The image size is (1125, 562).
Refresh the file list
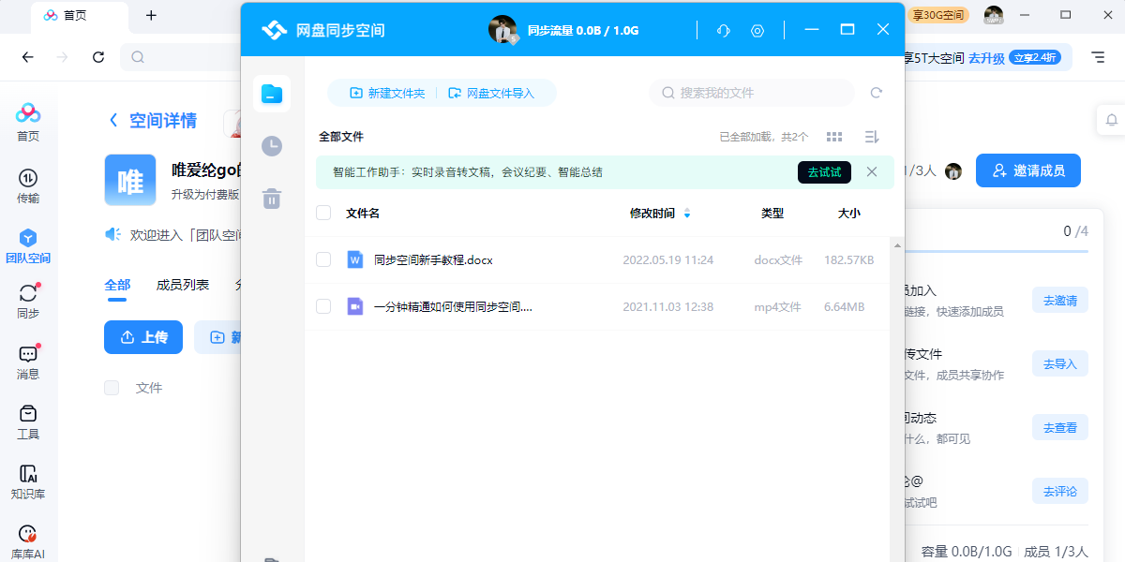click(877, 93)
